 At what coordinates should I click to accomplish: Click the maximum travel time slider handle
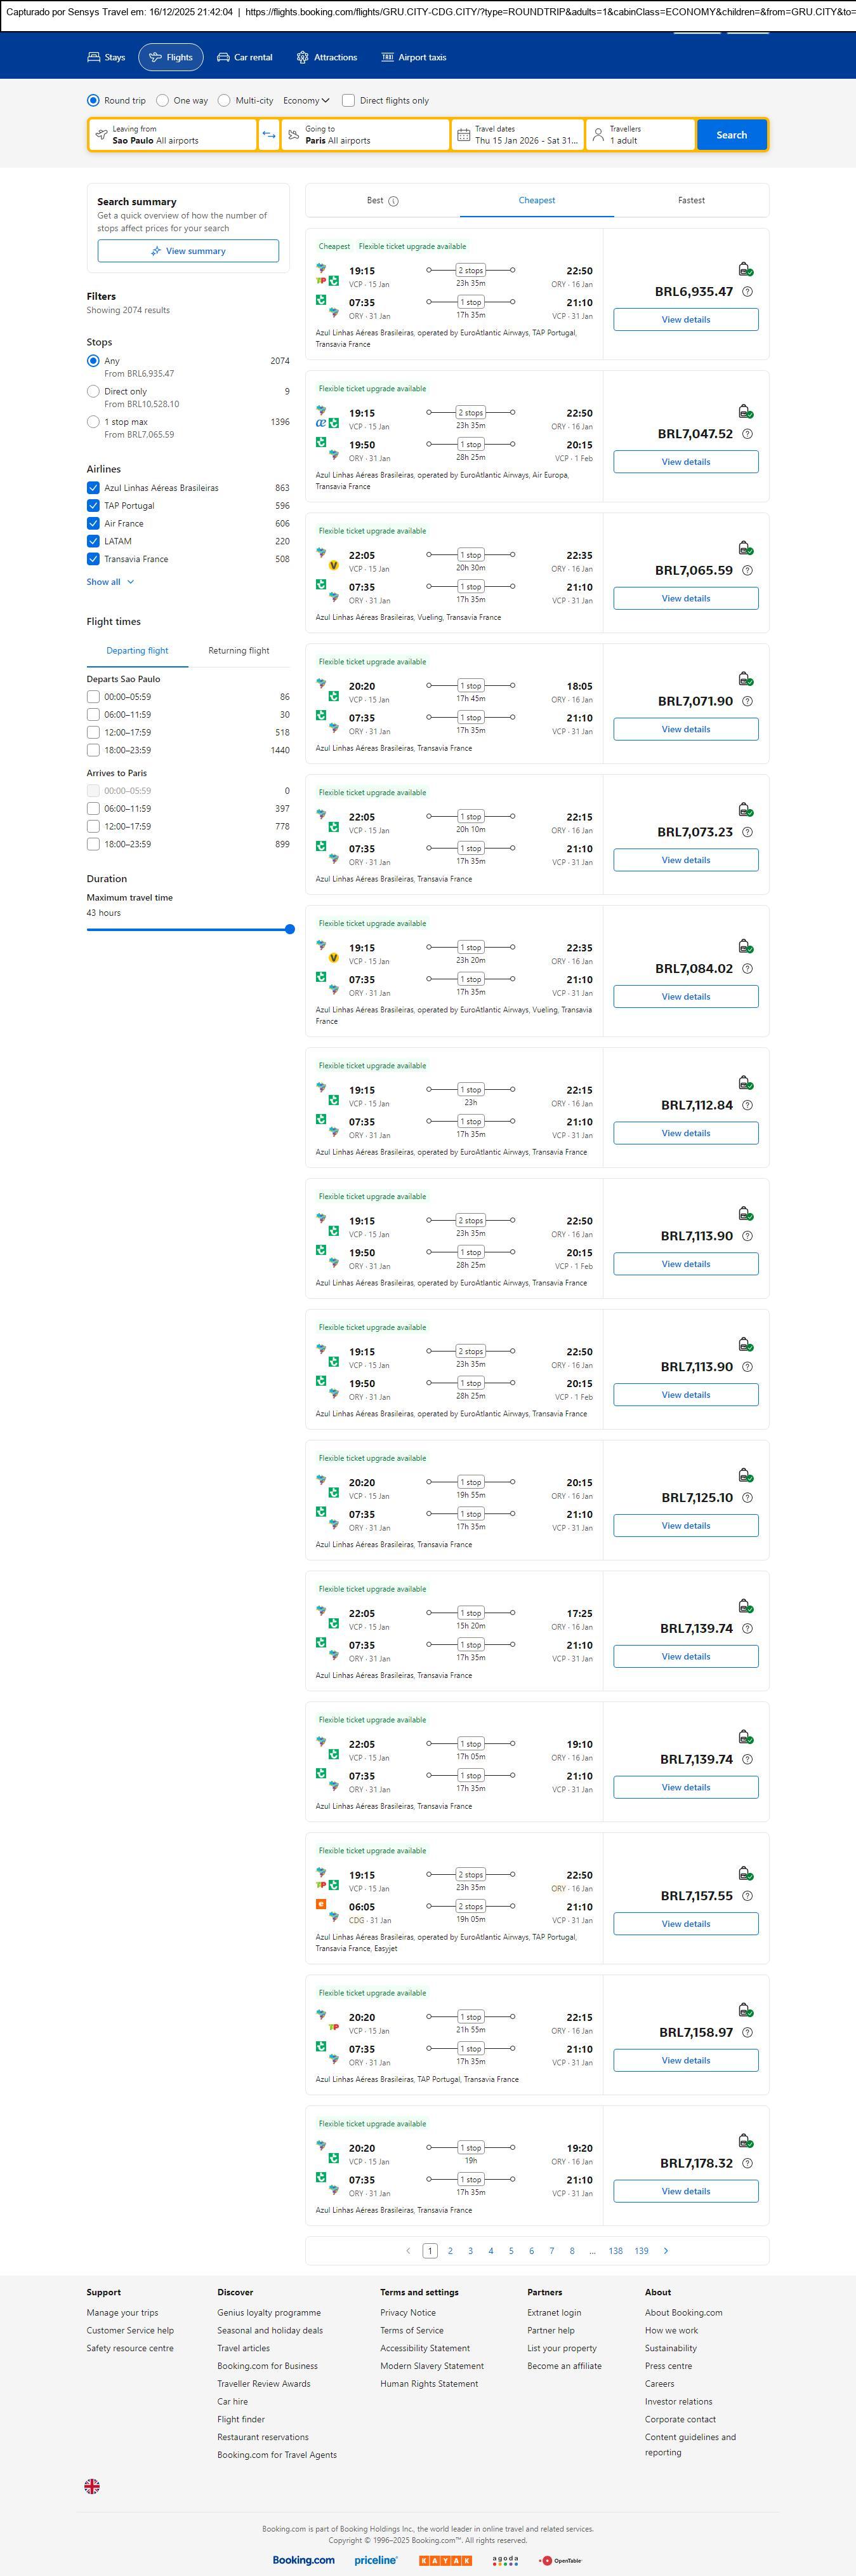tap(289, 929)
